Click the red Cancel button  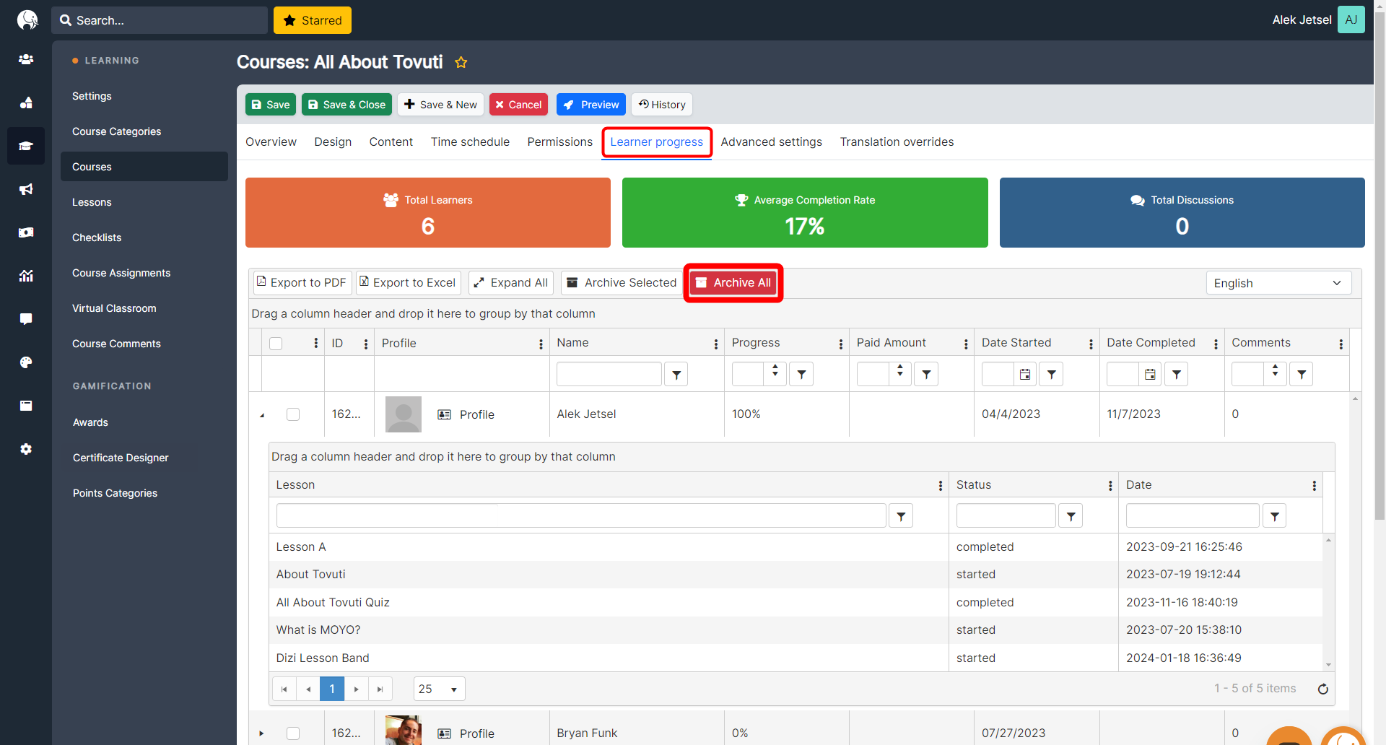[x=518, y=105]
